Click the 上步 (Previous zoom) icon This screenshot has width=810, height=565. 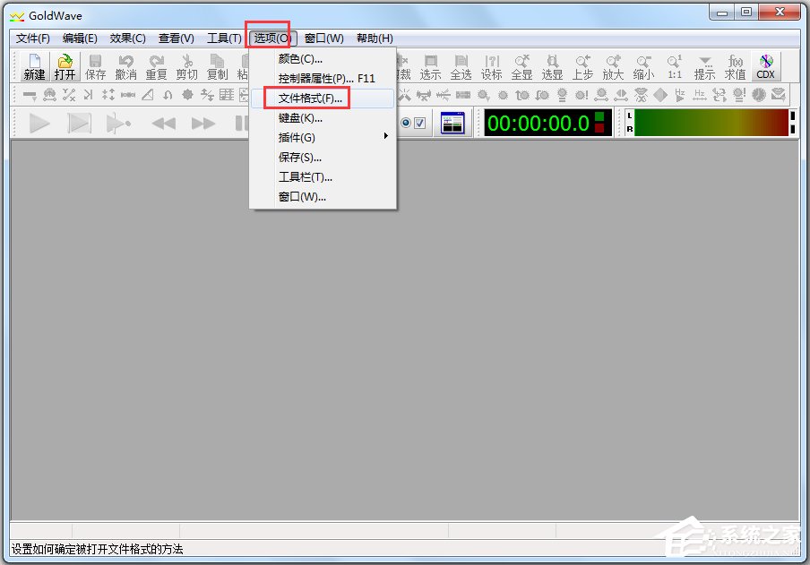pos(582,66)
